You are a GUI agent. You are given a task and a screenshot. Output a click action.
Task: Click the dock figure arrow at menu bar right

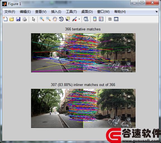pos(156,12)
